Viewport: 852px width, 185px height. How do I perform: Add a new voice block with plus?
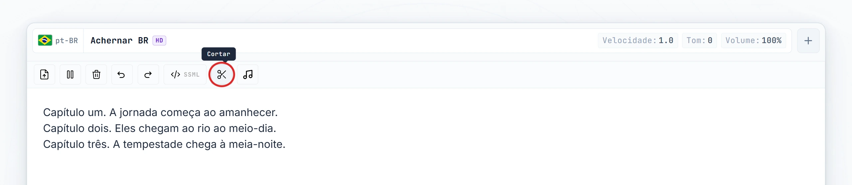[x=808, y=41]
